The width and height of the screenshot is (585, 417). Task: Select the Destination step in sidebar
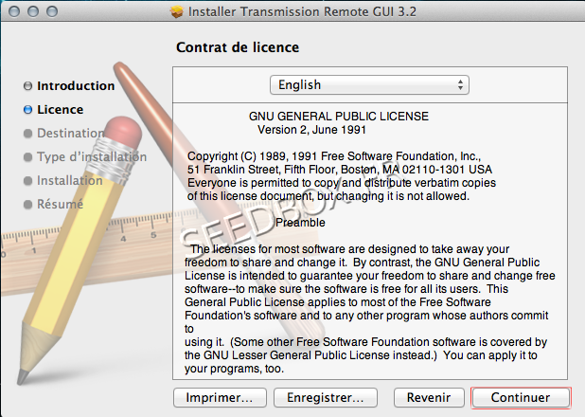[70, 134]
